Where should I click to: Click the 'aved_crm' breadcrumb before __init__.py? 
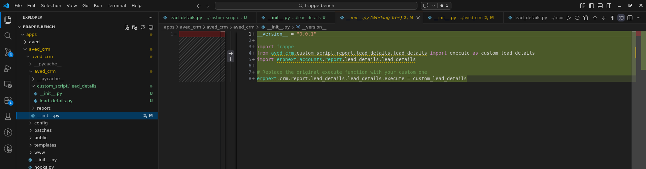(x=244, y=27)
